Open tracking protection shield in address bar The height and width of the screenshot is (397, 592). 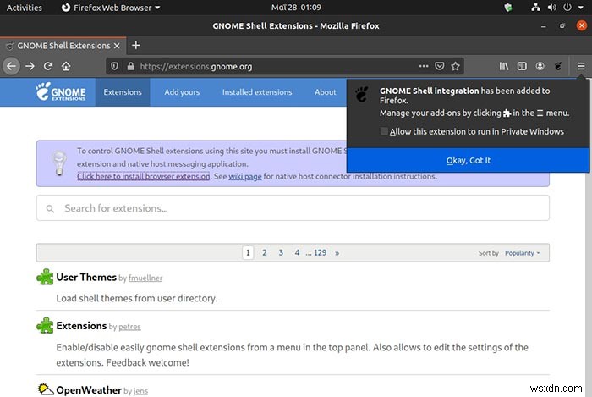coord(114,67)
